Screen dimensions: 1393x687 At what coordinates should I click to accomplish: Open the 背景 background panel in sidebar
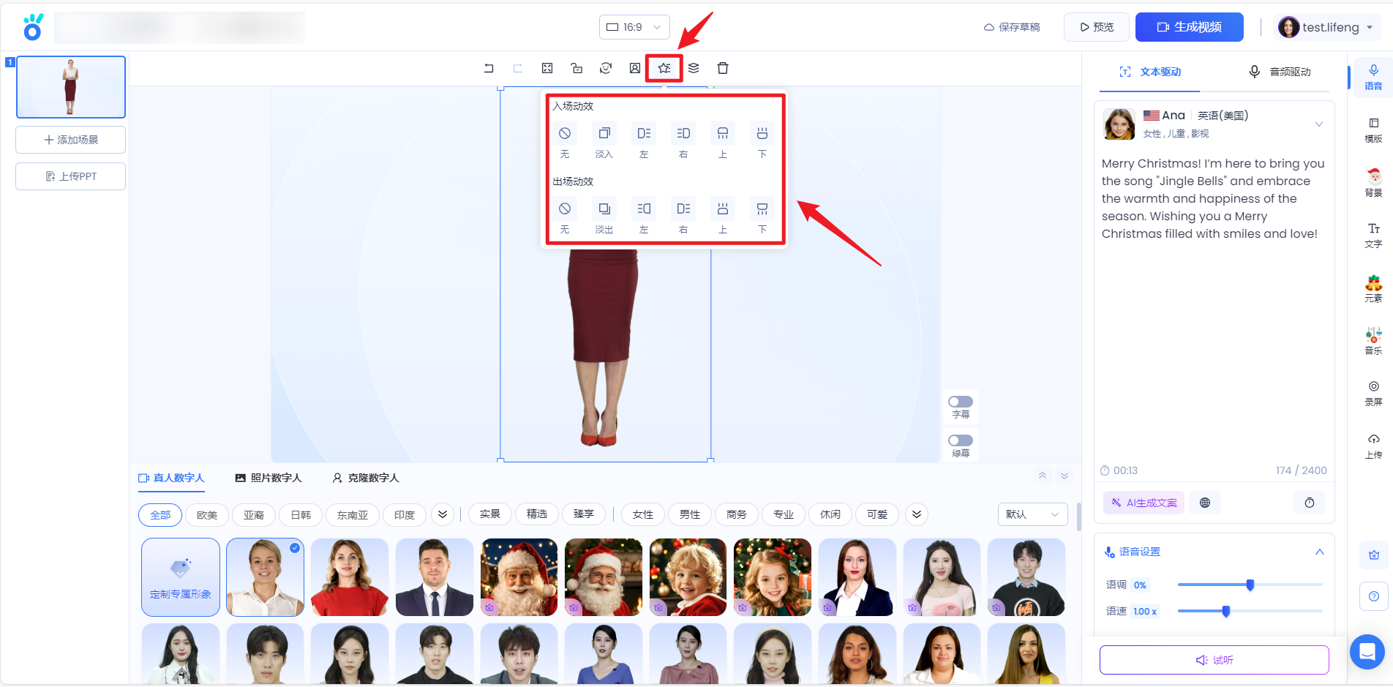[x=1373, y=182]
